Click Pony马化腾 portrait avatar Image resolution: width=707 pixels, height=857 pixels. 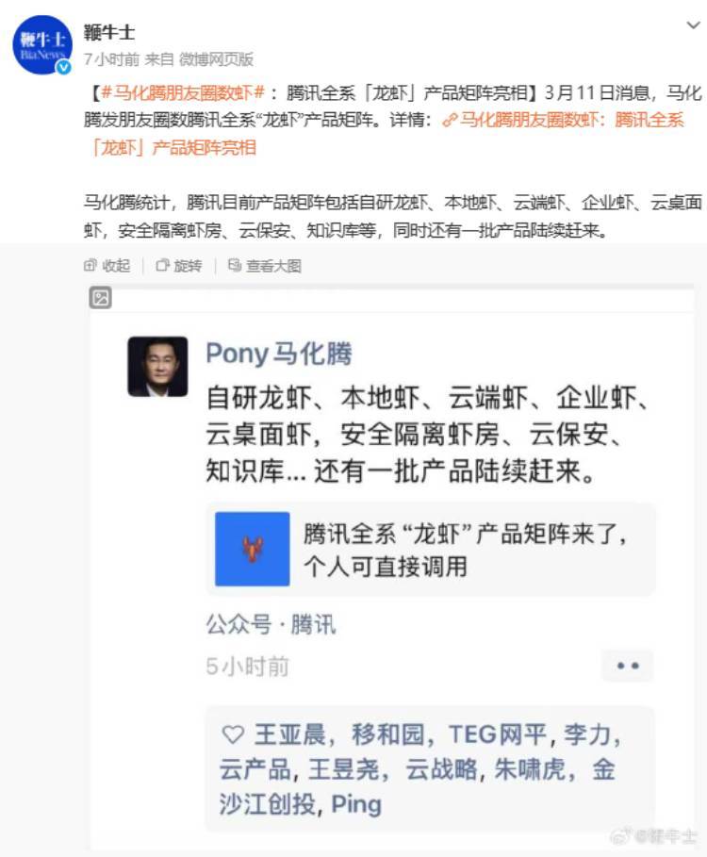coord(158,366)
